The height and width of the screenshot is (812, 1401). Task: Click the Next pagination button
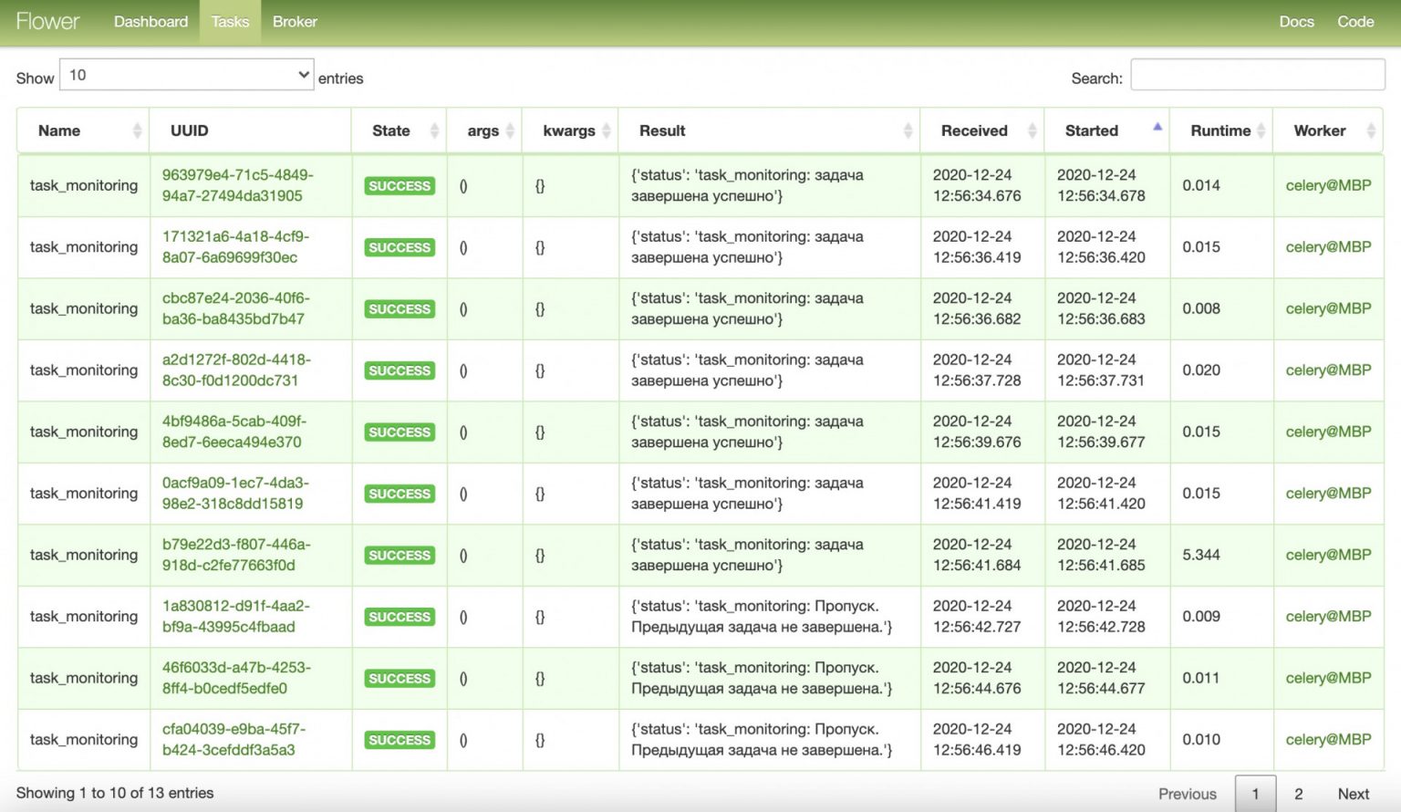coord(1353,794)
